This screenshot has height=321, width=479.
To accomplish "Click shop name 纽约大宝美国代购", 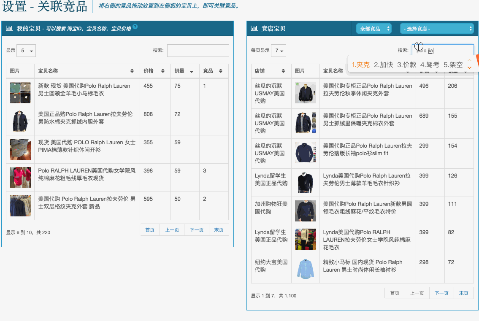I will [271, 266].
